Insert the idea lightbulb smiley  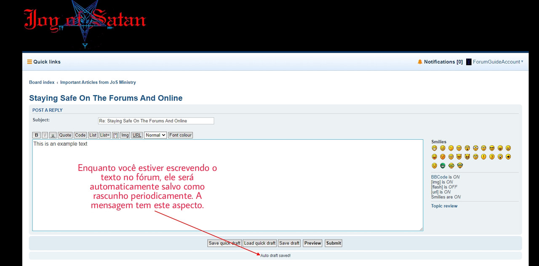(x=500, y=157)
